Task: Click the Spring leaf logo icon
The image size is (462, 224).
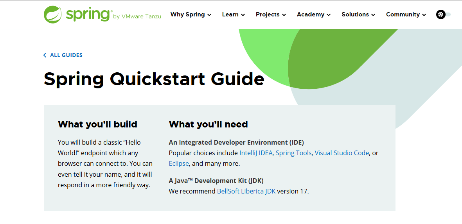Action: 53,14
